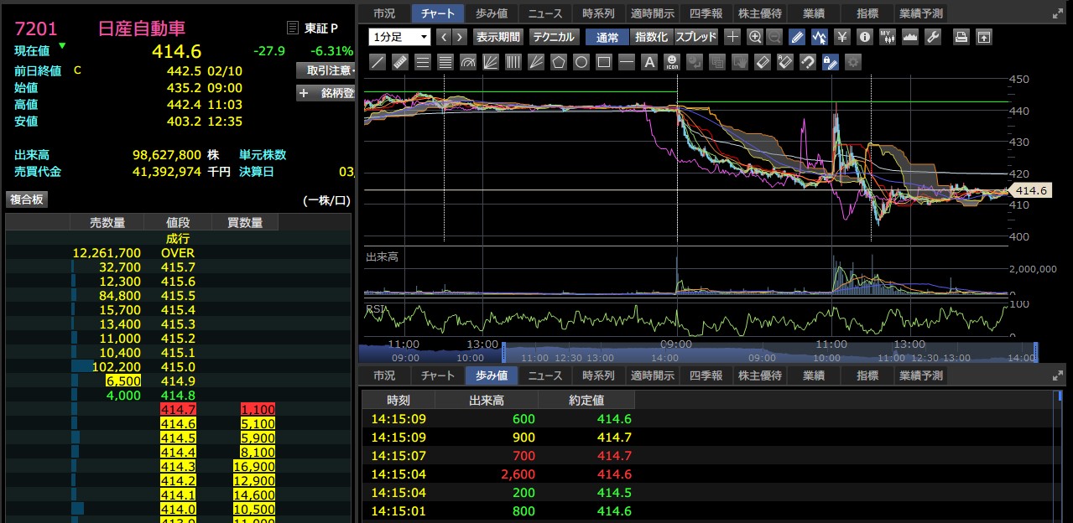Open 業績予測 tab in lower panel
The height and width of the screenshot is (523, 1073).
[x=920, y=375]
